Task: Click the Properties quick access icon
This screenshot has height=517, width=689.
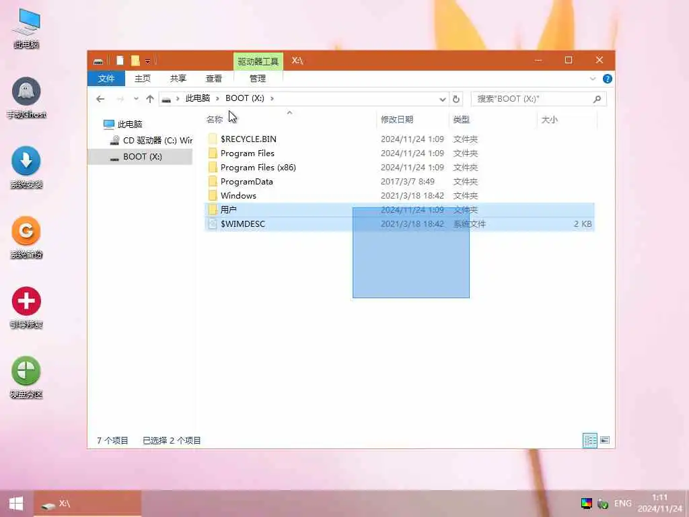Action: coord(120,61)
